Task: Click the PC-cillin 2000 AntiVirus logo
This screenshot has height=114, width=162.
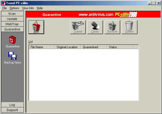Action: click(126, 14)
